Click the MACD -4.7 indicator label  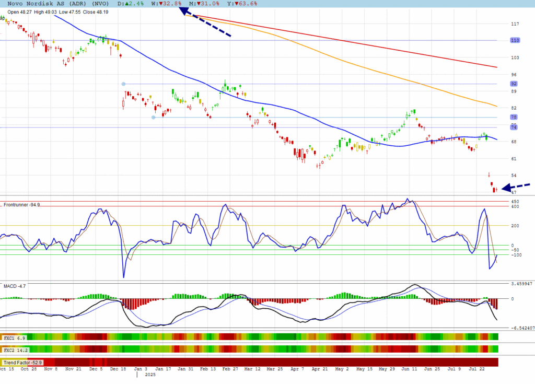[15, 286]
